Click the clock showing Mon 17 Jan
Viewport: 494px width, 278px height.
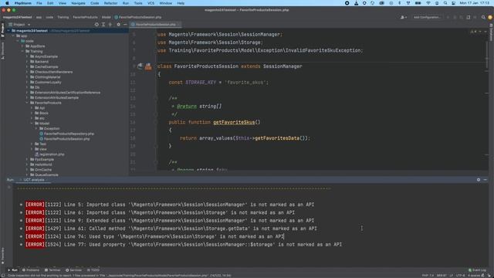pyautogui.click(x=475, y=3)
